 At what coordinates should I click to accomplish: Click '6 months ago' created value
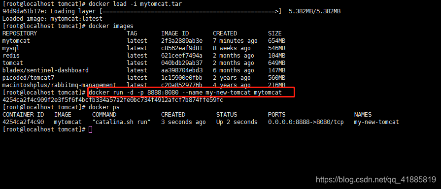(234, 70)
